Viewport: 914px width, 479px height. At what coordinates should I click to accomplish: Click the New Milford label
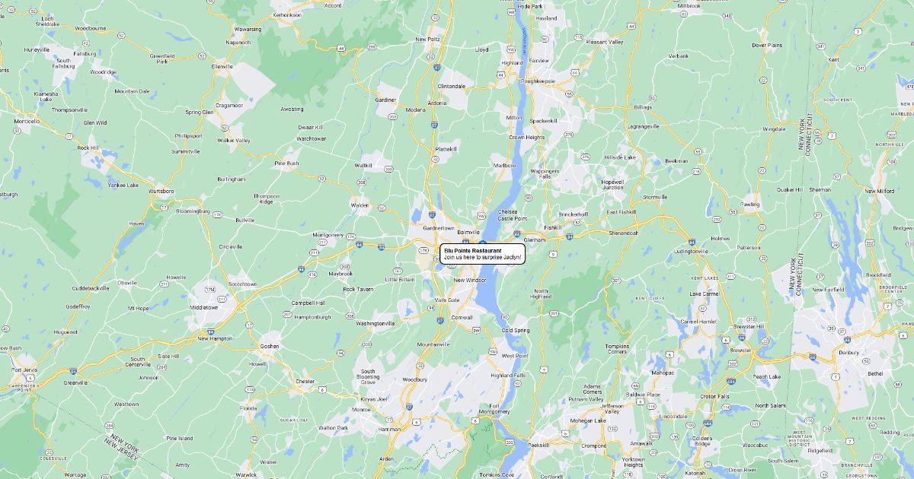point(880,191)
